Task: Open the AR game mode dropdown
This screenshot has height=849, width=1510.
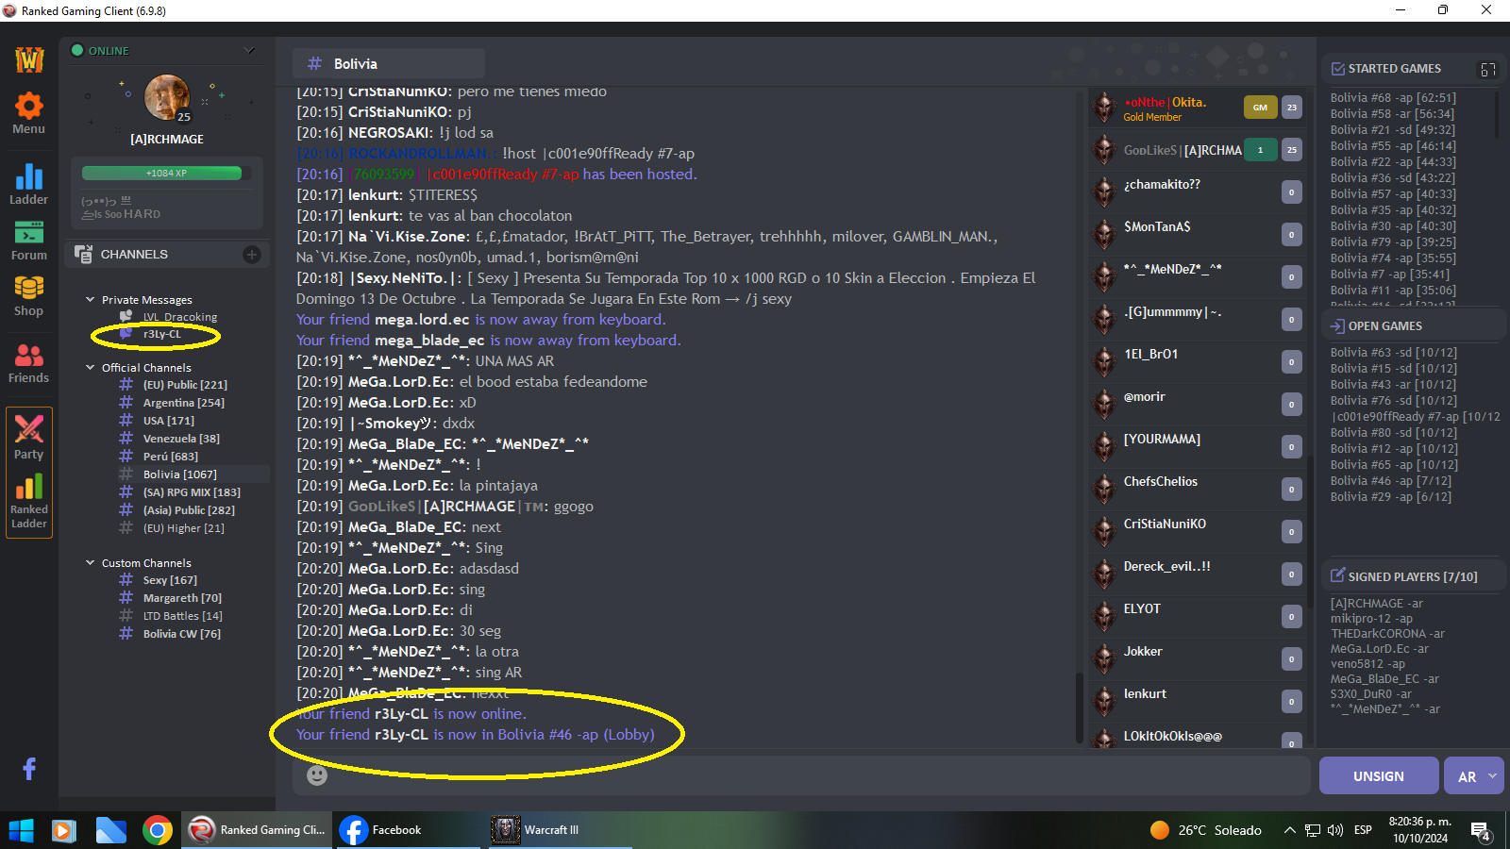Action: point(1475,776)
